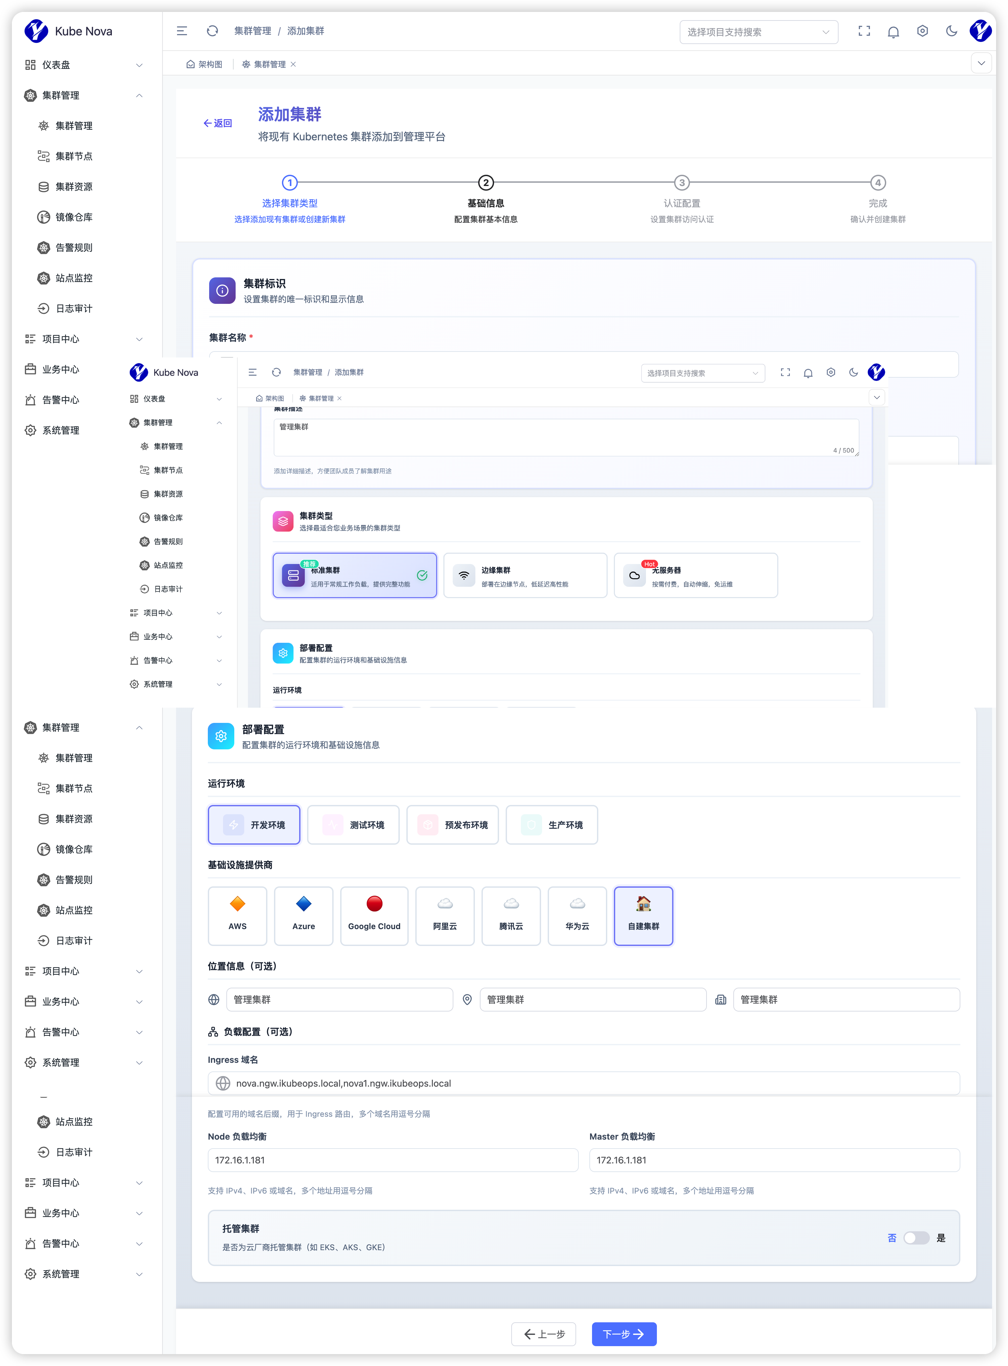Select the AWS infrastructure provider
This screenshot has width=1008, height=1366.
click(x=237, y=916)
